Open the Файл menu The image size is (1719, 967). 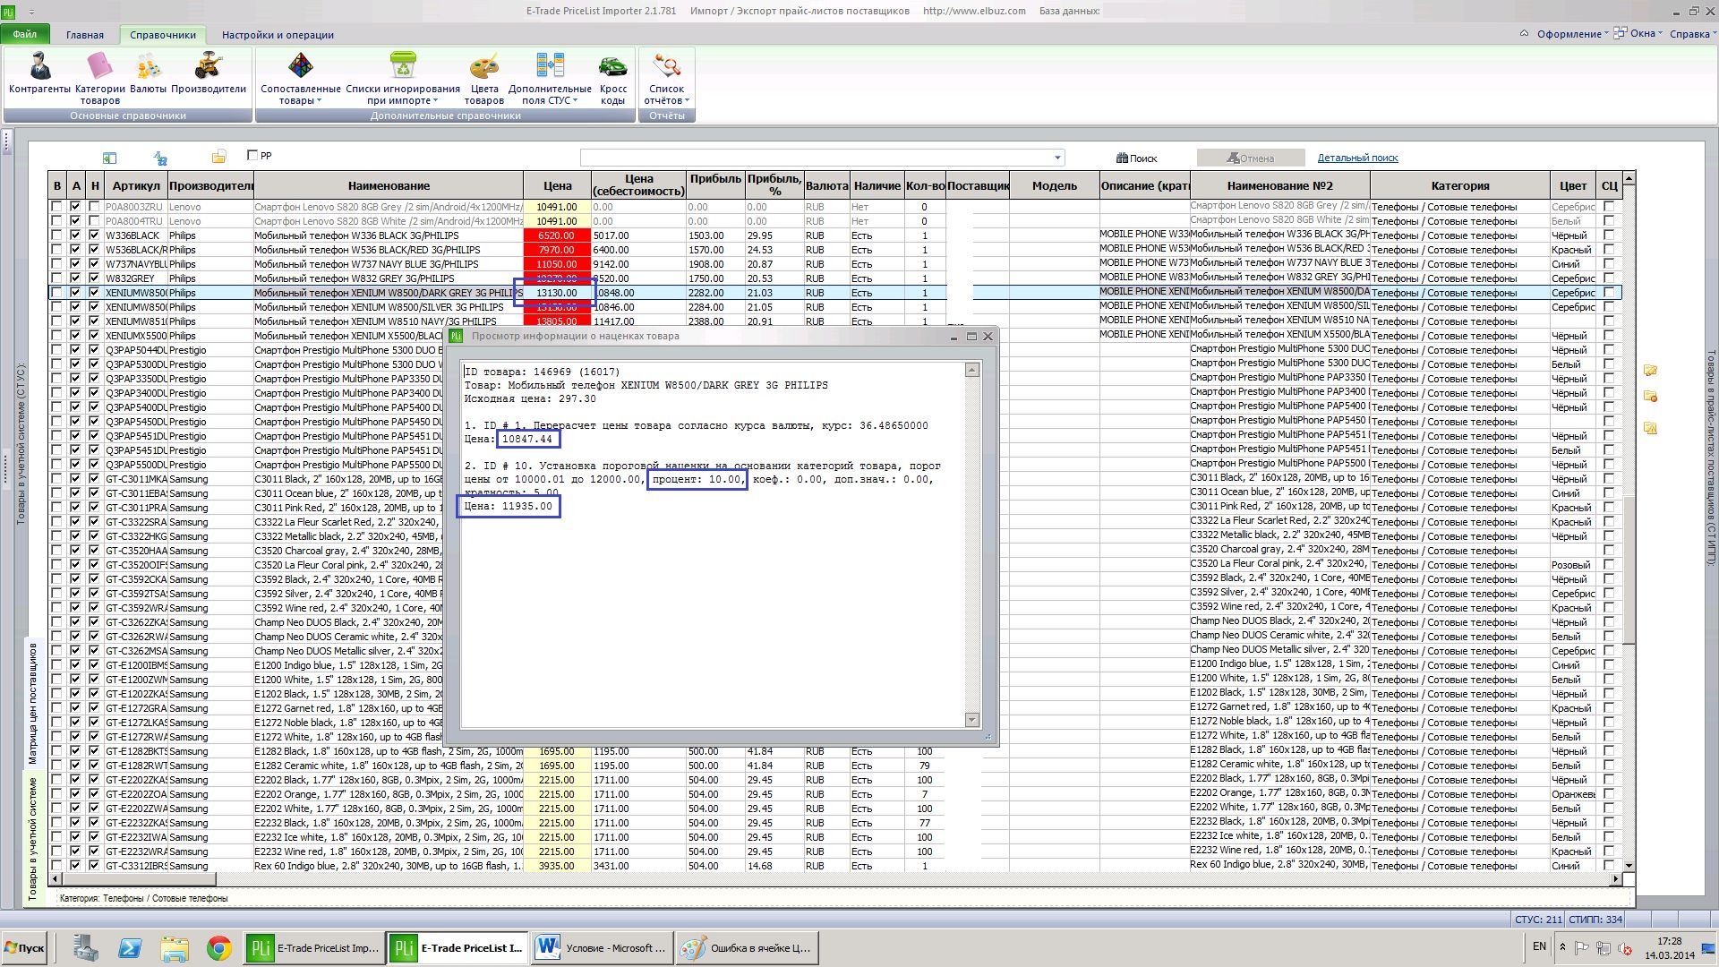point(25,34)
